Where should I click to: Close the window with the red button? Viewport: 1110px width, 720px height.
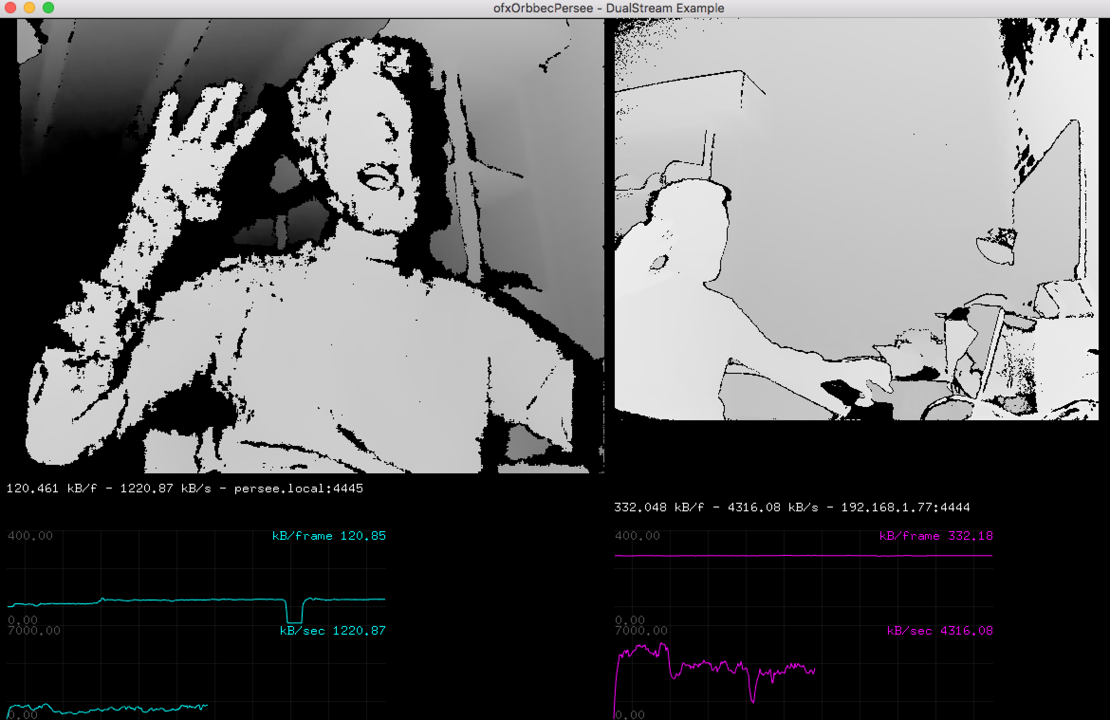[x=10, y=8]
